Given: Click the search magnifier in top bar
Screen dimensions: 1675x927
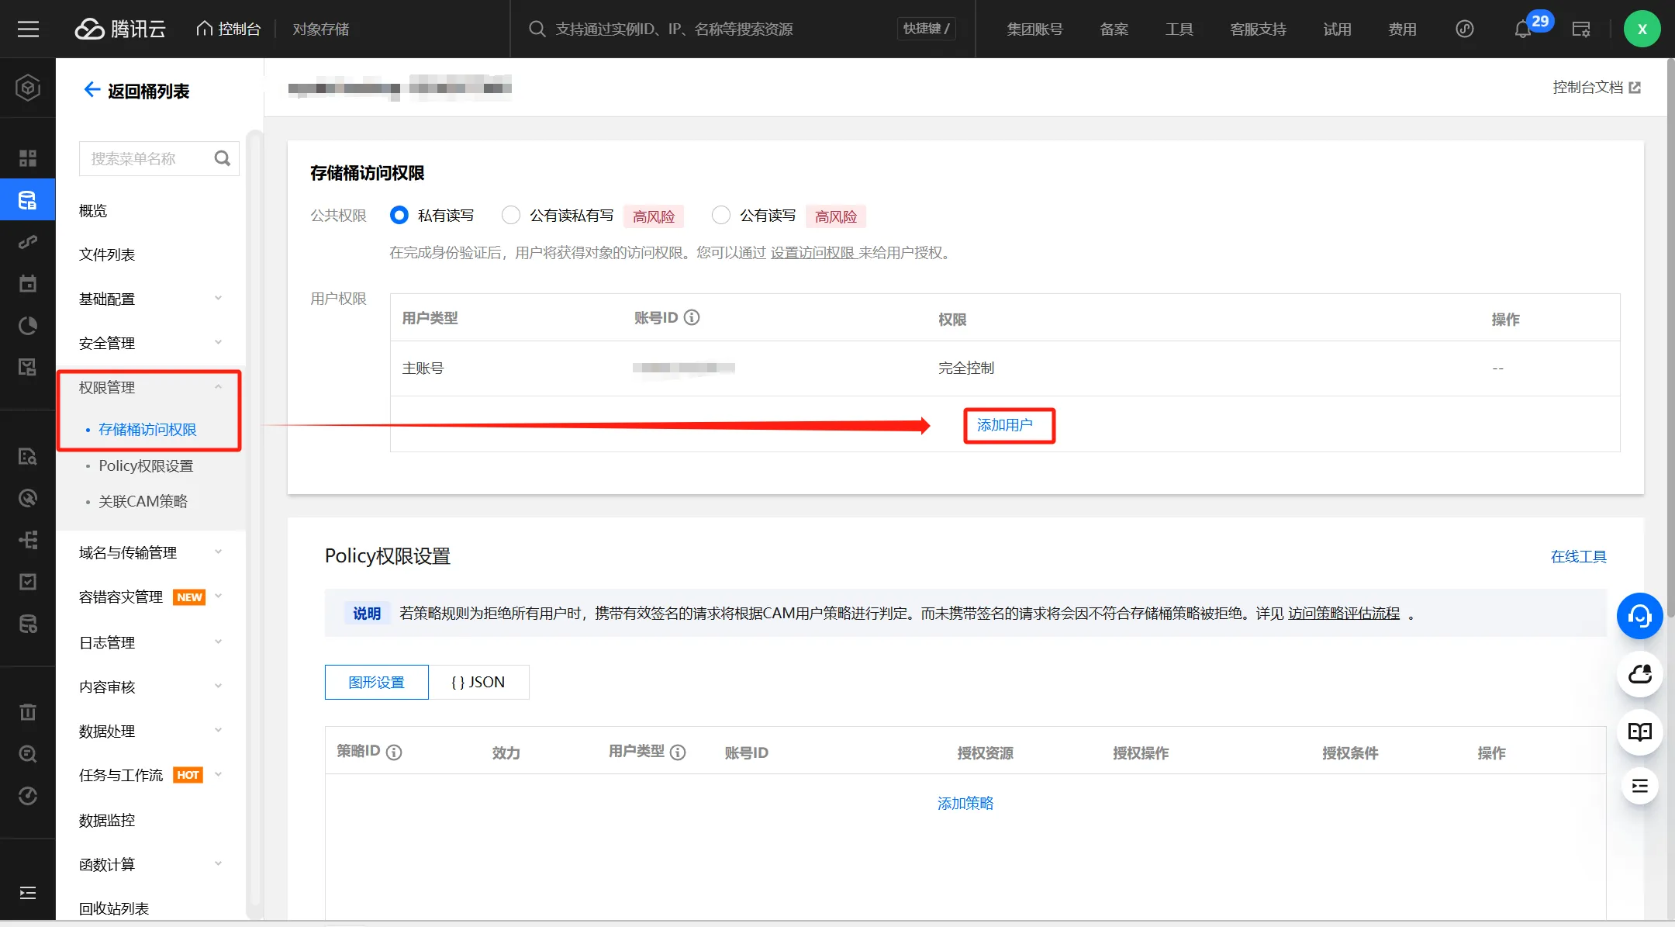Looking at the screenshot, I should 537,29.
